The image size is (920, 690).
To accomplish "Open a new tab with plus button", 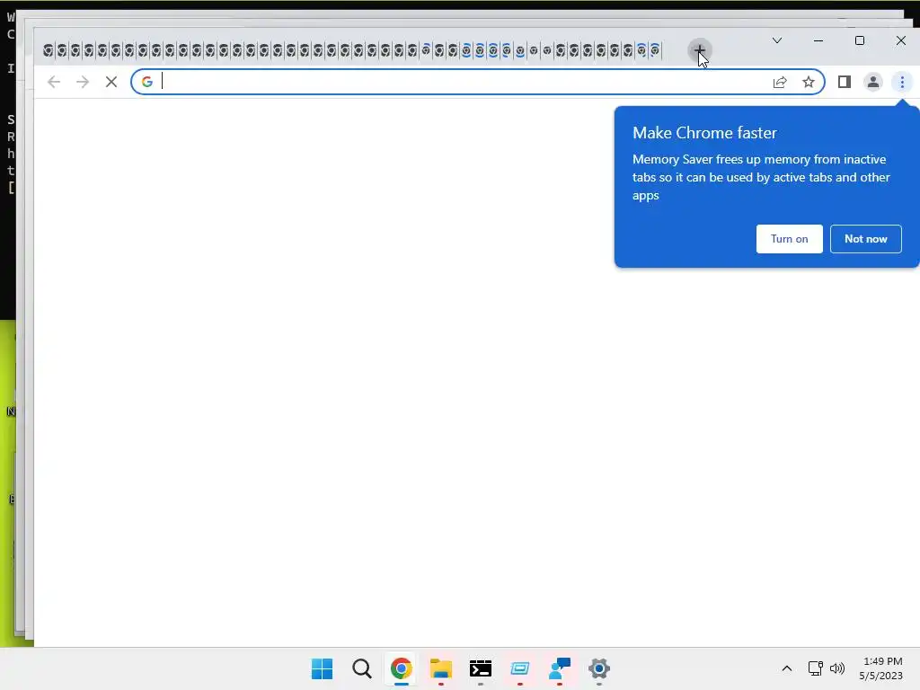I will [x=699, y=51].
